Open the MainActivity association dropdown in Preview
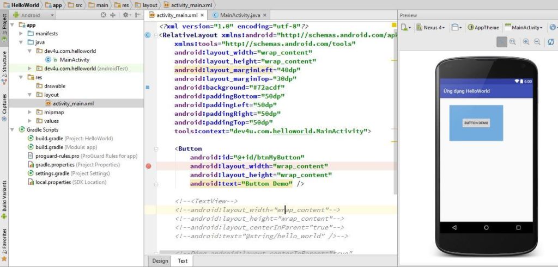 tap(524, 27)
